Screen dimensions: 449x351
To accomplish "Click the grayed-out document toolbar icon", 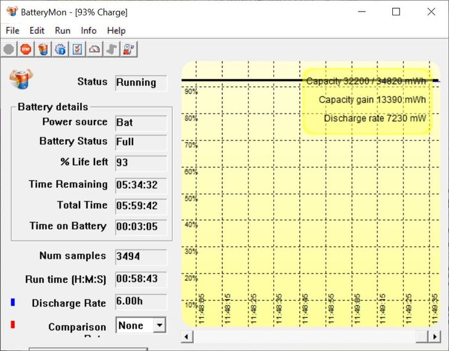I will 112,49.
